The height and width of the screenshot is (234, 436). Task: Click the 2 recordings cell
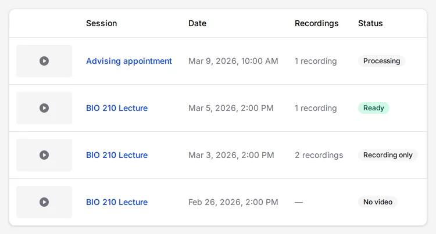pos(319,155)
